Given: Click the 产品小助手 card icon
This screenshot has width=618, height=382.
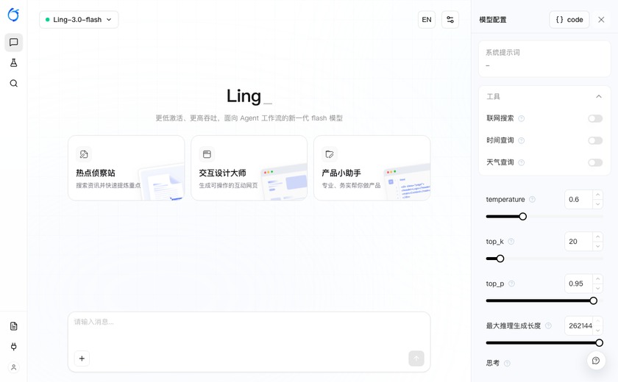Looking at the screenshot, I should coord(330,154).
